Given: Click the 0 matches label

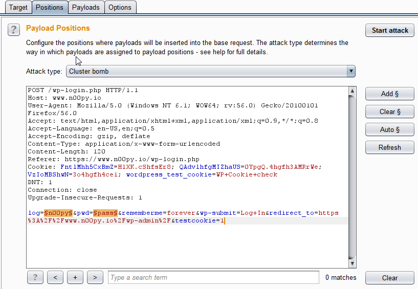Looking at the screenshot, I should tap(341, 278).
